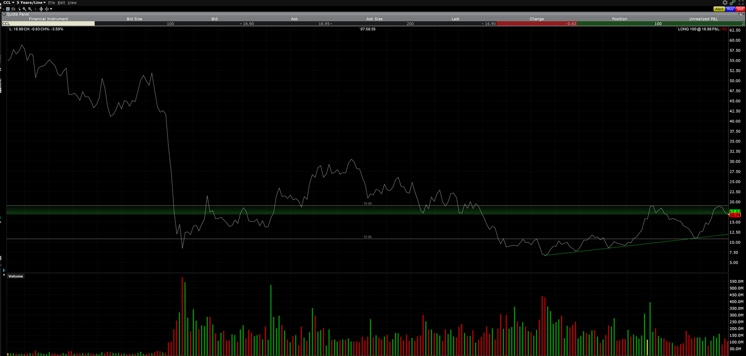
Task: Toggle fullscreen chart view icon
Action: click(x=741, y=3)
